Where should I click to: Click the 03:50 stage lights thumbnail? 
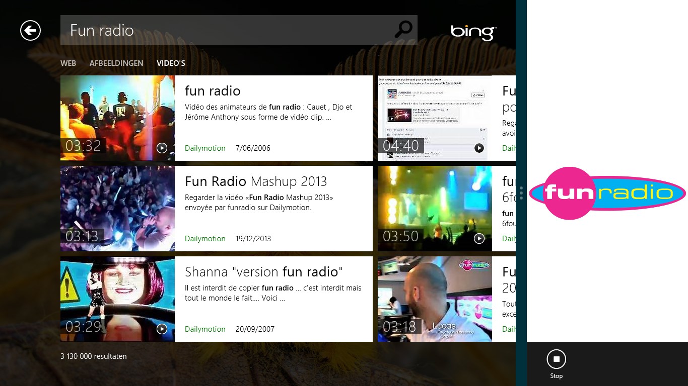pos(435,209)
